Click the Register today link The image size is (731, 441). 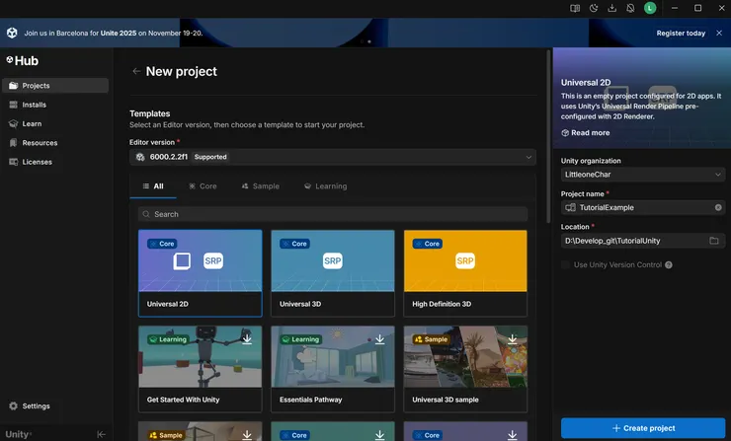tap(681, 33)
